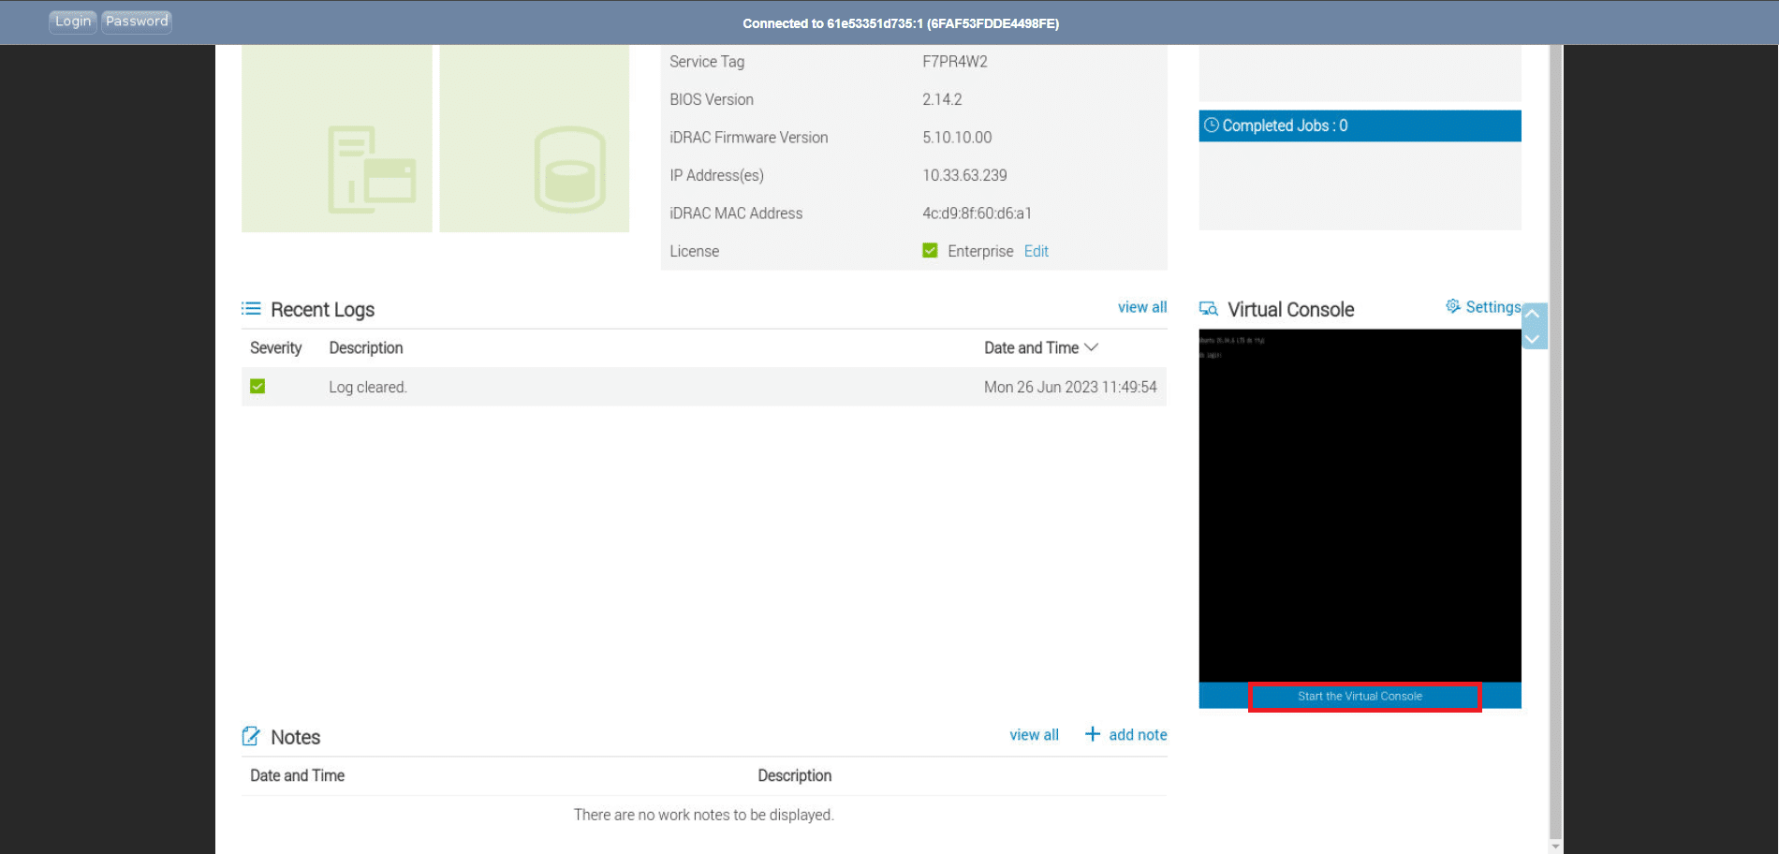This screenshot has height=854, width=1779.
Task: Click the panel scroll up arrow
Action: [x=1534, y=315]
